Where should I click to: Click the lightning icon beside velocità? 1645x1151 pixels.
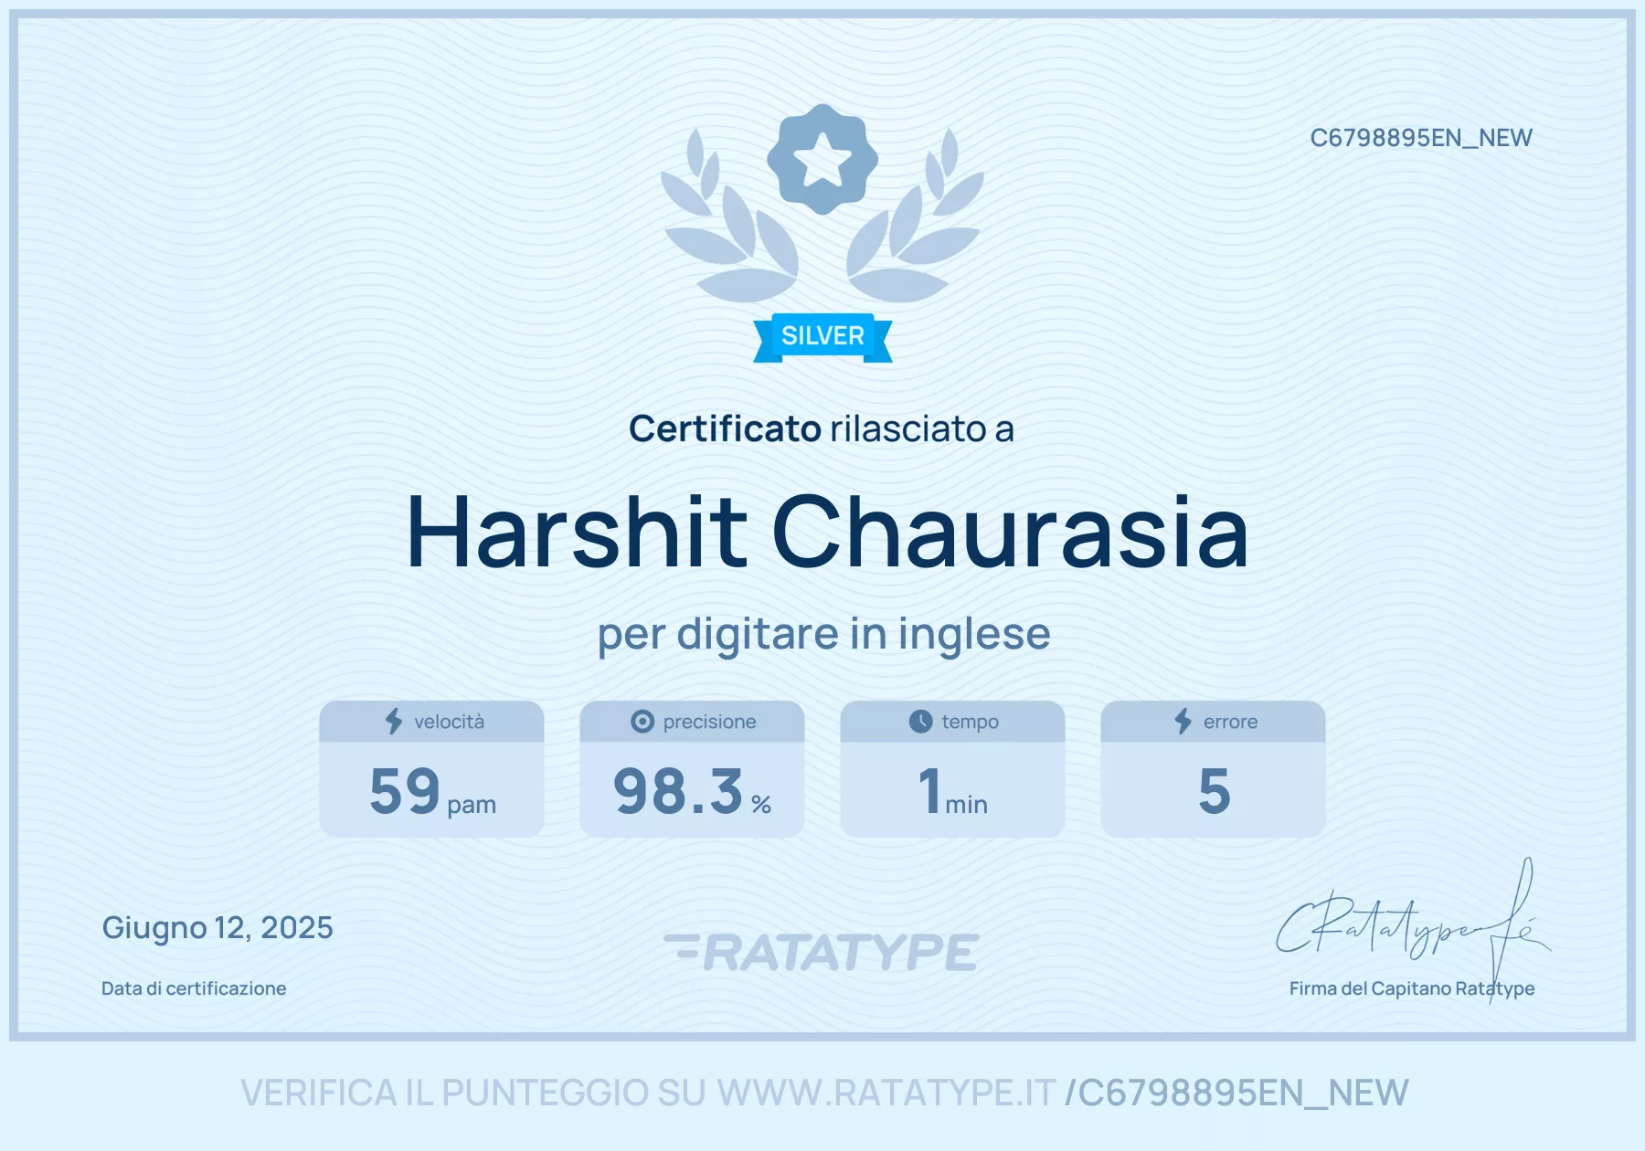pyautogui.click(x=394, y=722)
